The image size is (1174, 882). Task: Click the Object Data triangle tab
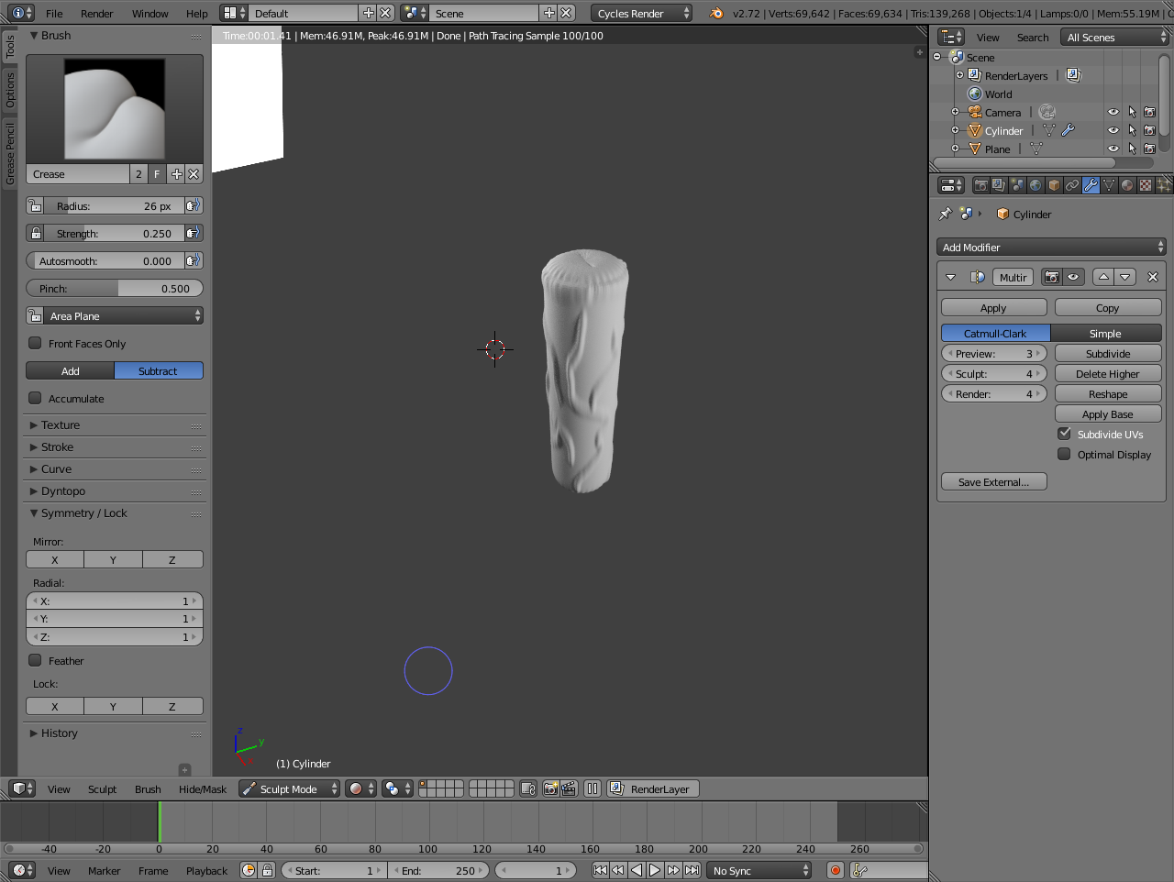tap(1109, 185)
